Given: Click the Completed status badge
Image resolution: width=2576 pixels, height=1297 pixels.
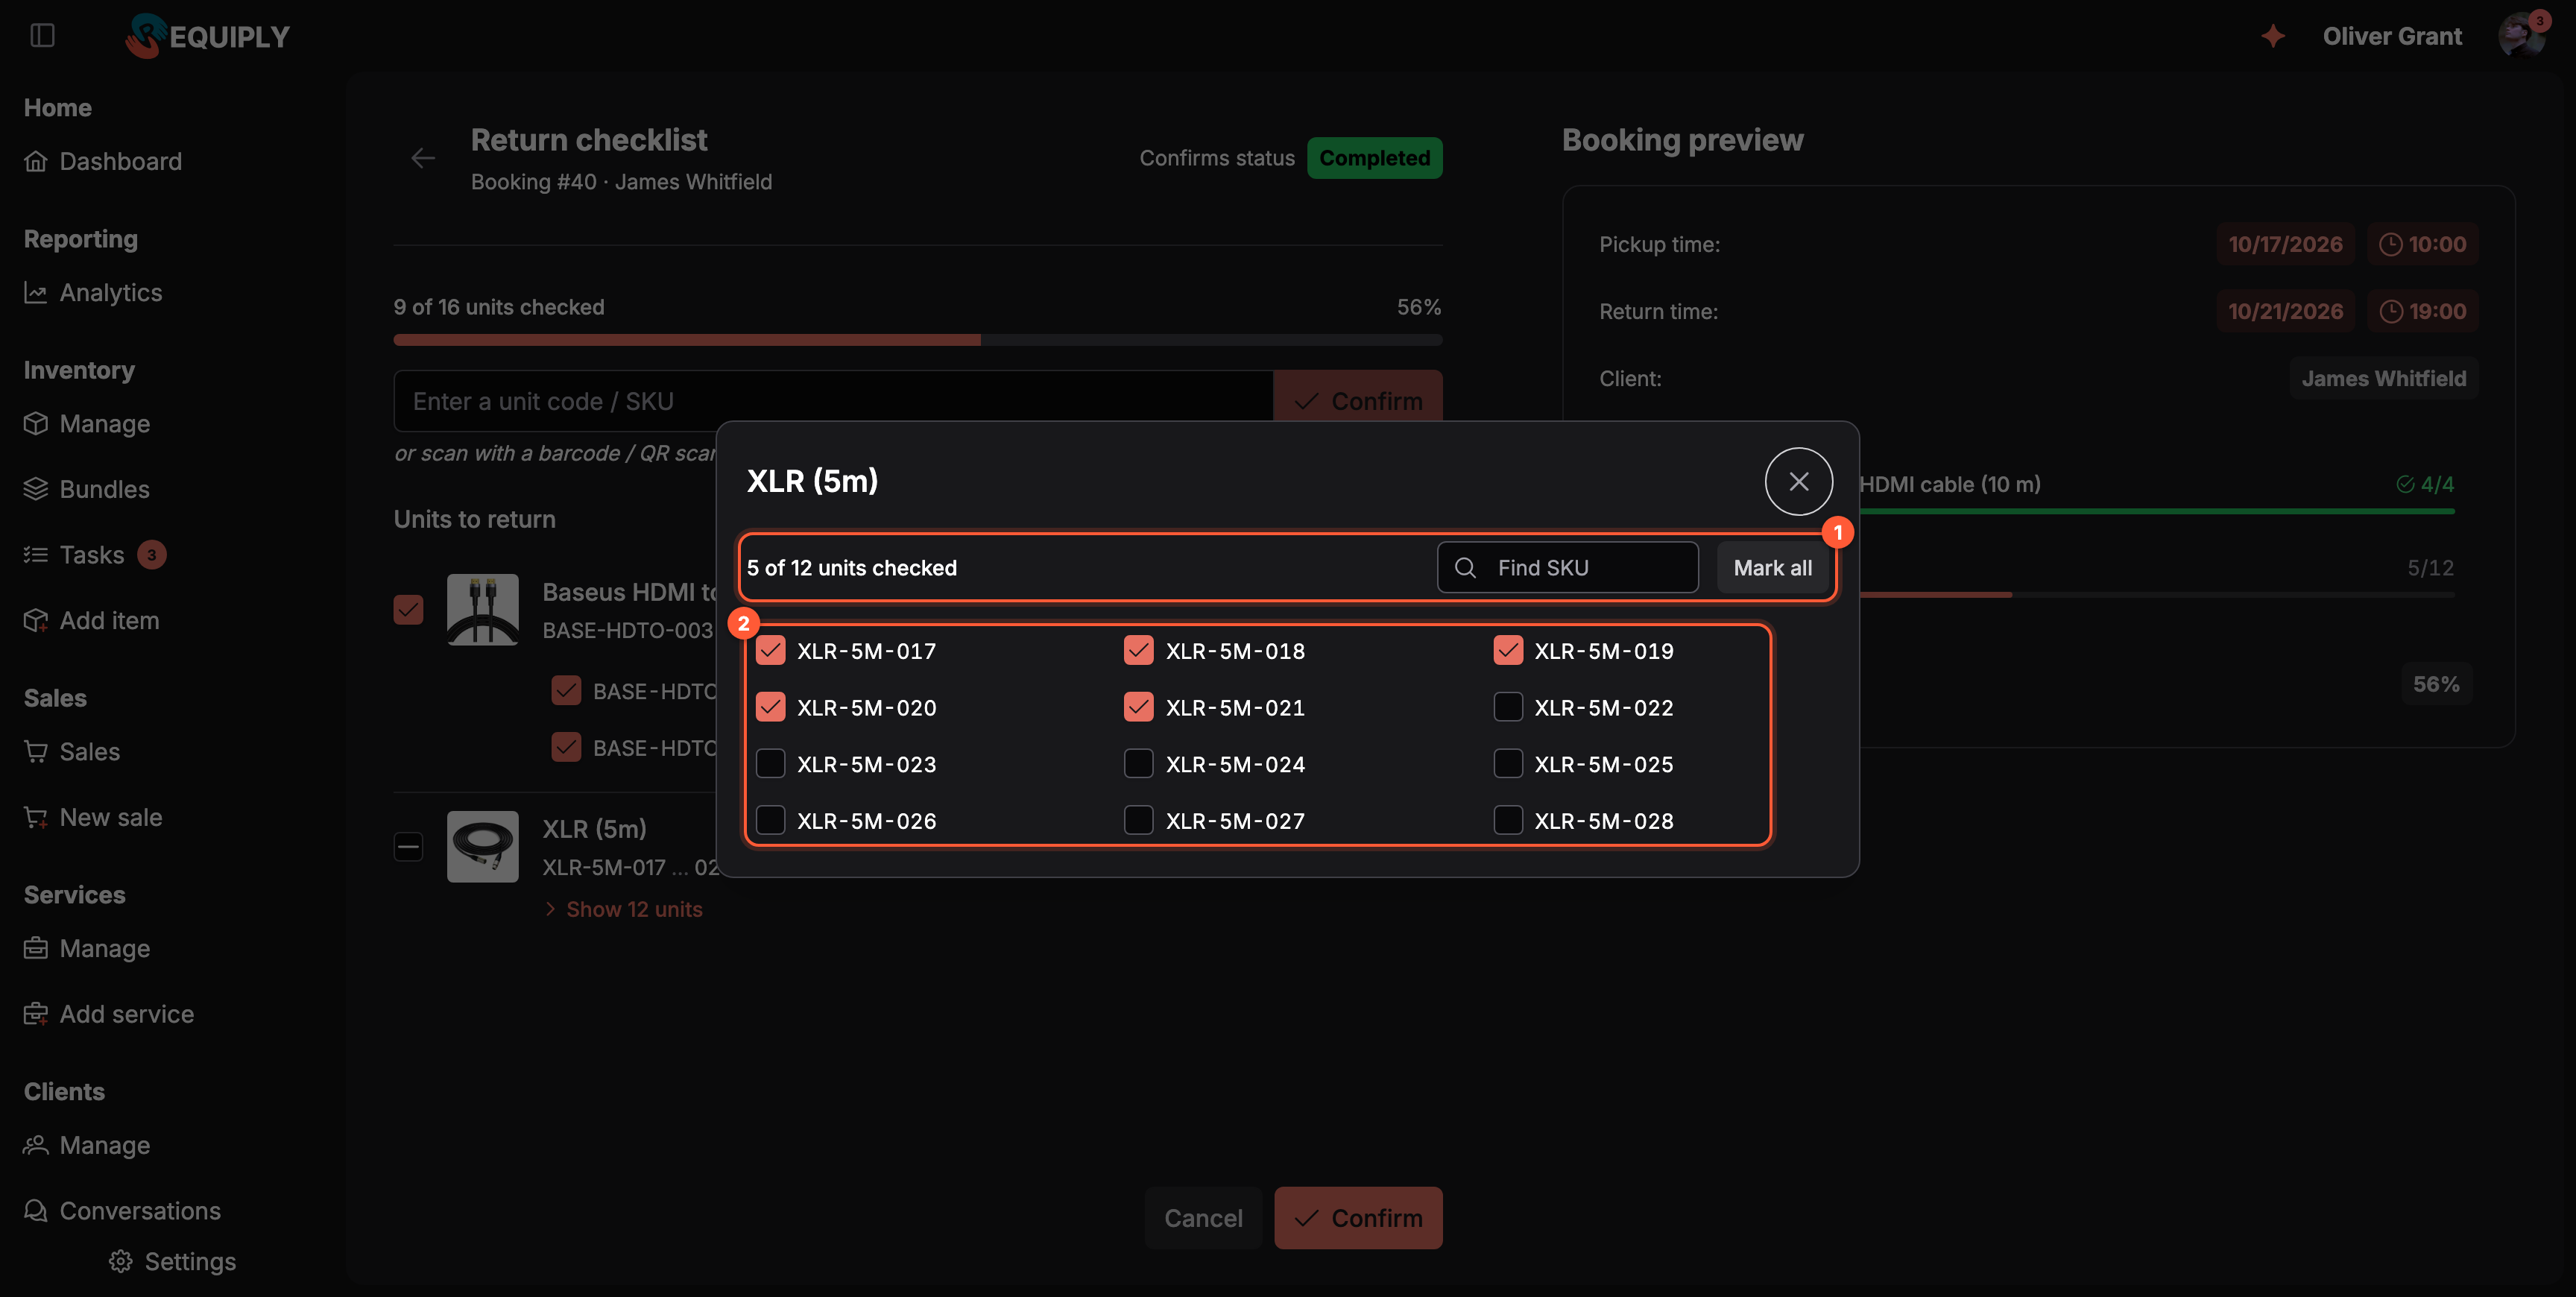Looking at the screenshot, I should coord(1374,158).
